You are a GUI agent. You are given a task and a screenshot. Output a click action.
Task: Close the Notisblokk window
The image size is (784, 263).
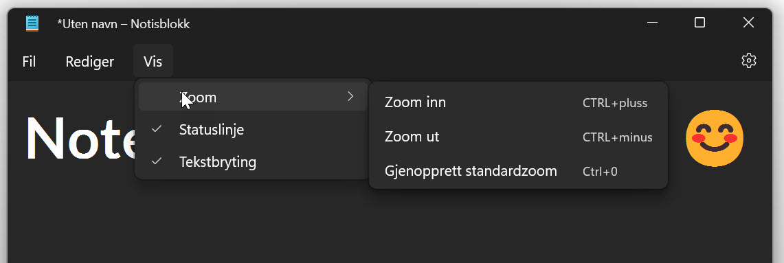748,23
